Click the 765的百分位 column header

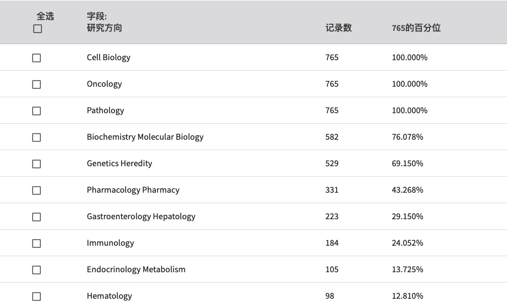(x=416, y=28)
